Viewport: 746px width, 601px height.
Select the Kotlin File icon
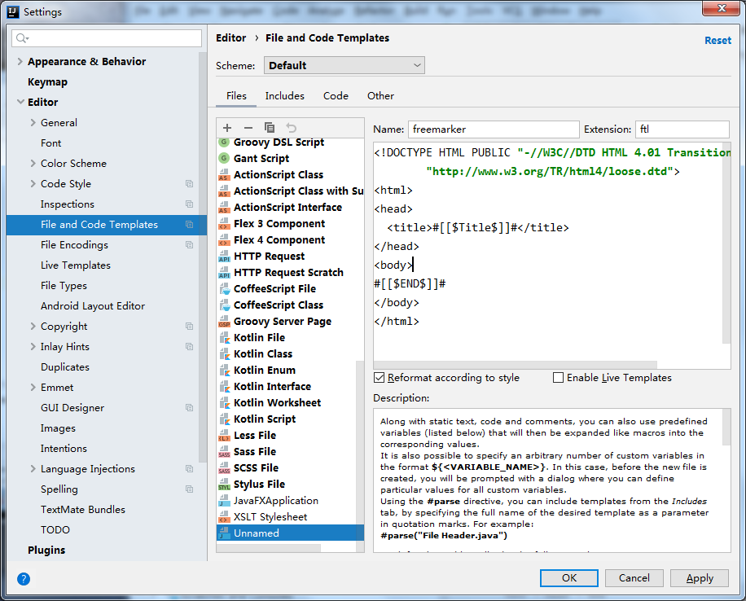tap(224, 337)
